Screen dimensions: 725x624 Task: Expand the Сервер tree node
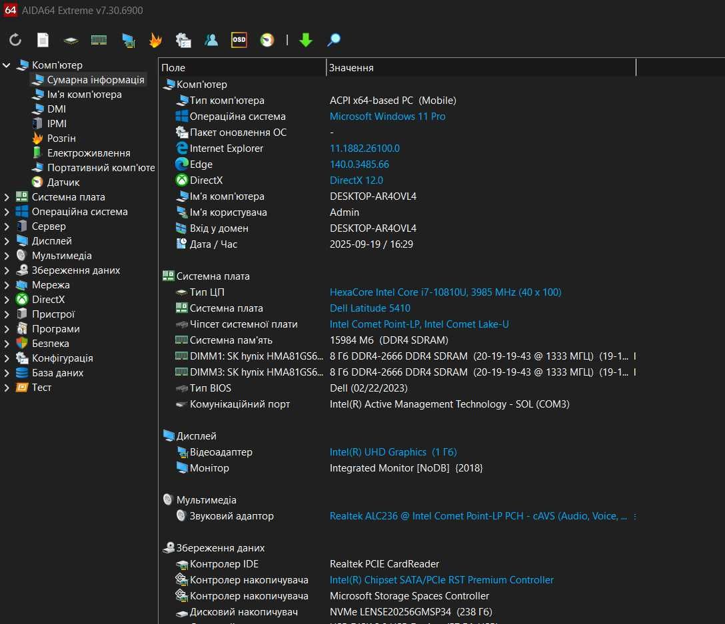click(x=7, y=226)
